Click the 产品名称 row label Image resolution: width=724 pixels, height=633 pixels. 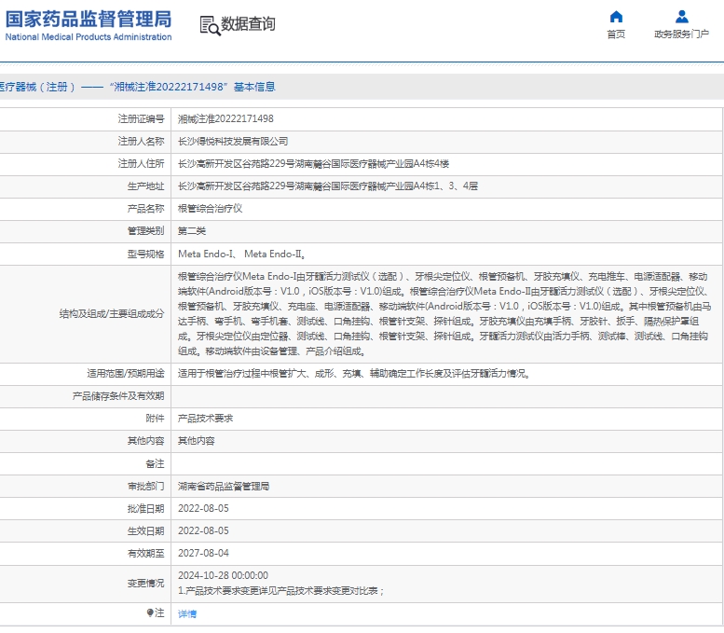145,209
